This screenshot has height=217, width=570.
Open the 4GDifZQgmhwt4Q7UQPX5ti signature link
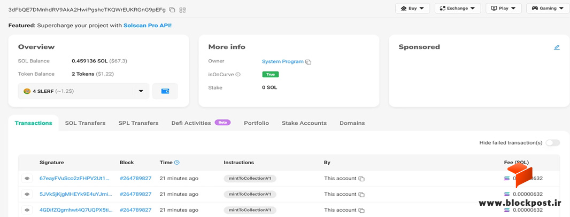point(75,210)
